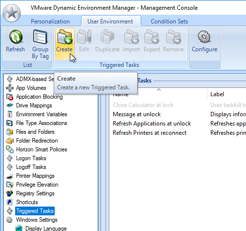Click the Display Language globe icon
Screen dimensions: 246x231
click(x=19, y=228)
